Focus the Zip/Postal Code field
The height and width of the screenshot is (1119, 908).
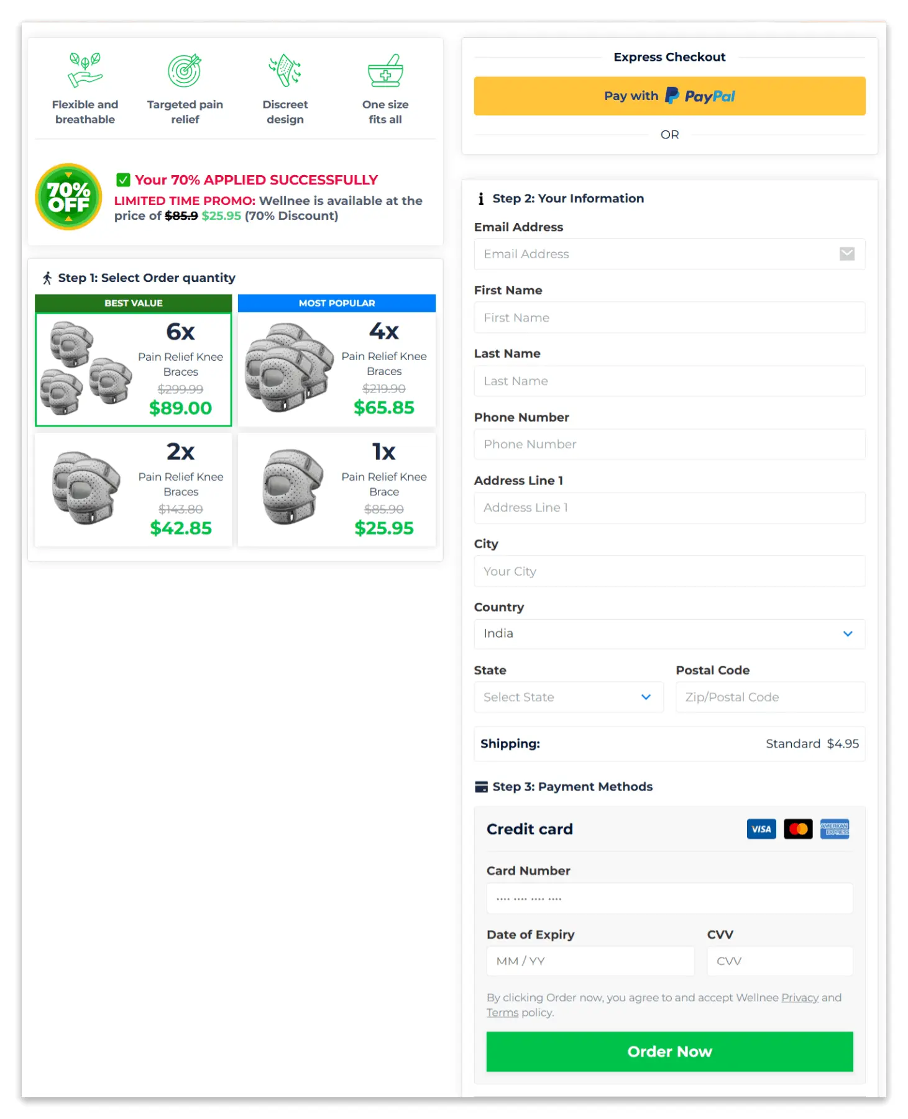coord(769,697)
